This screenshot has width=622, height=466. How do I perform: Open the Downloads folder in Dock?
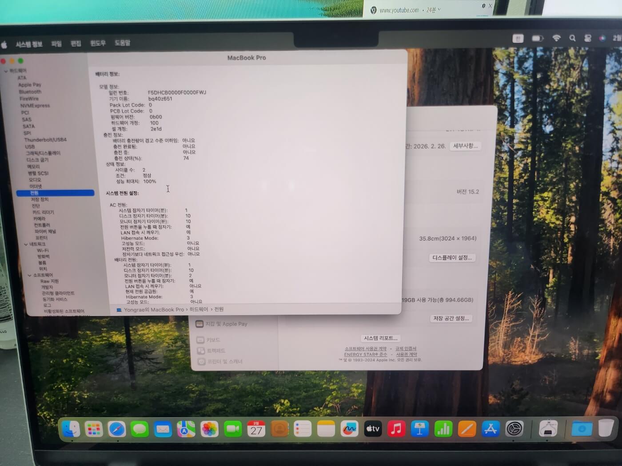pos(582,429)
